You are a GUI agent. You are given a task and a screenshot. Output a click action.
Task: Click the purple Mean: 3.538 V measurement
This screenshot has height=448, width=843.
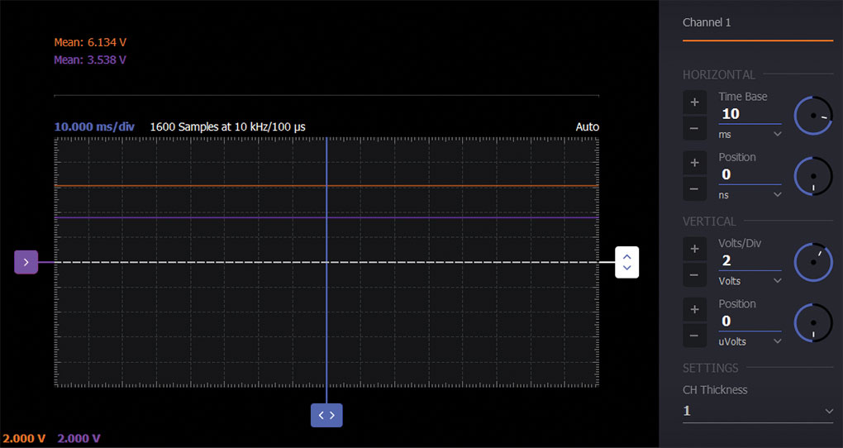tap(90, 60)
